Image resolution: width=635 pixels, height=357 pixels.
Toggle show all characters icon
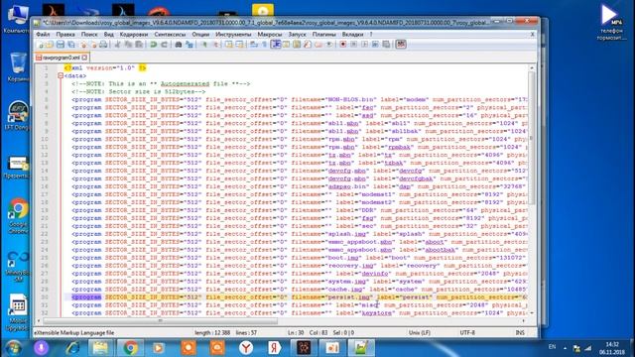click(264, 45)
